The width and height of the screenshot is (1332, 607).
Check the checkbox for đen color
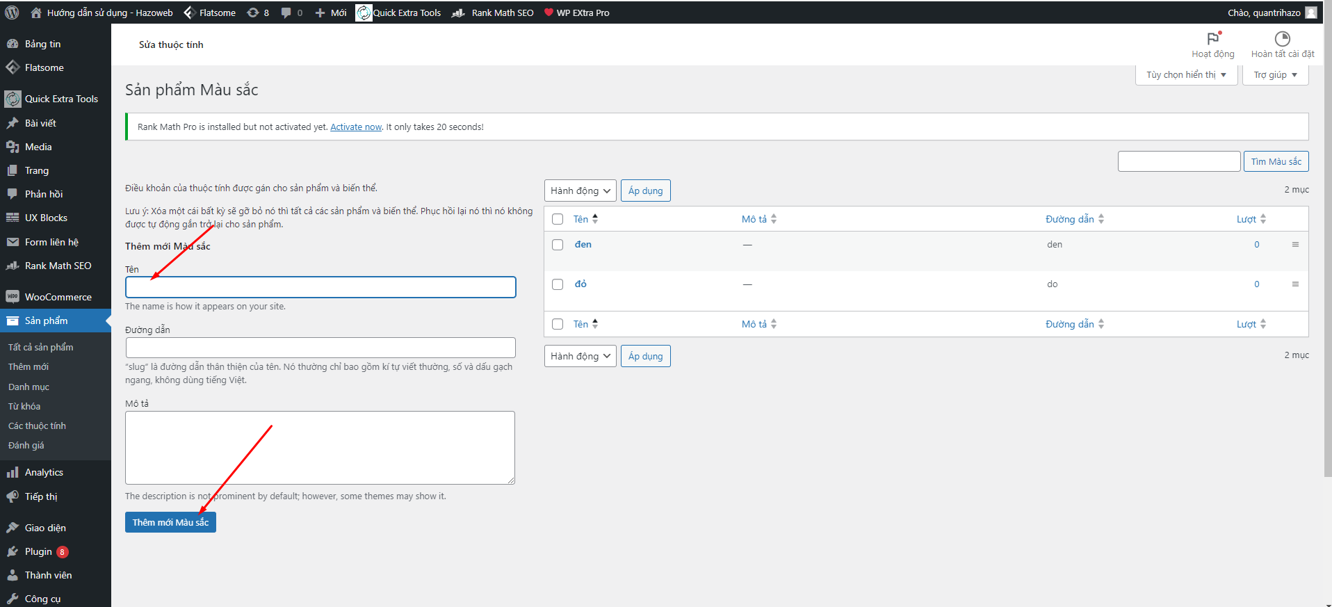pyautogui.click(x=558, y=245)
